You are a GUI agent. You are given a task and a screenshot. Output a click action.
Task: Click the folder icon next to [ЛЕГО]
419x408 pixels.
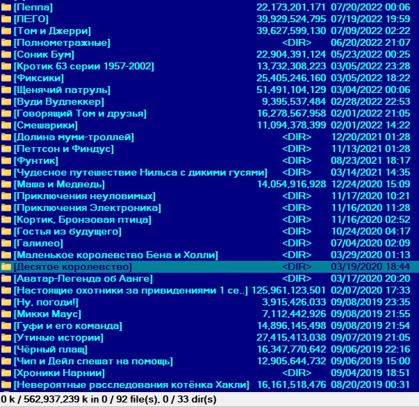pyautogui.click(x=6, y=19)
